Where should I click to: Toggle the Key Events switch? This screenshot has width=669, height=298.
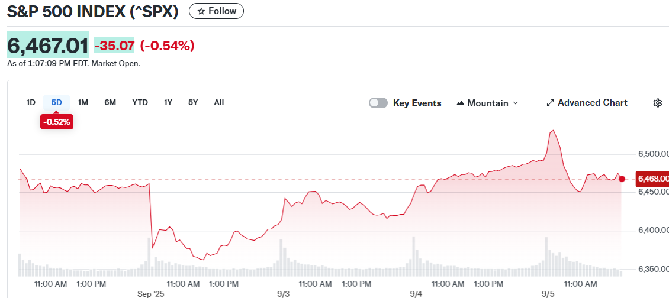tap(378, 103)
